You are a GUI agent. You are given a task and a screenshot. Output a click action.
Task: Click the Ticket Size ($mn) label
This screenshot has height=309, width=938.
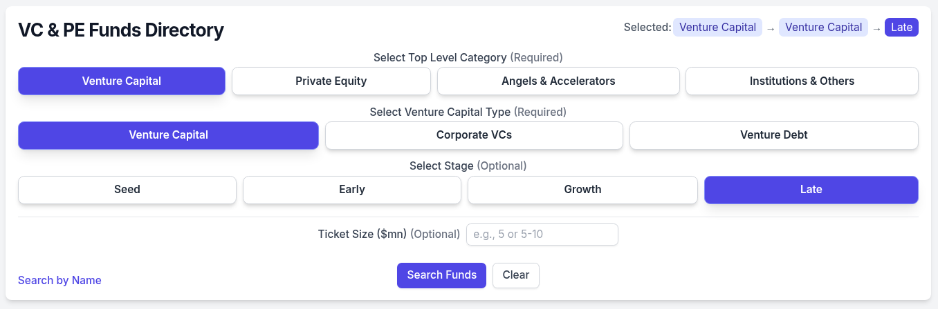[x=362, y=235]
